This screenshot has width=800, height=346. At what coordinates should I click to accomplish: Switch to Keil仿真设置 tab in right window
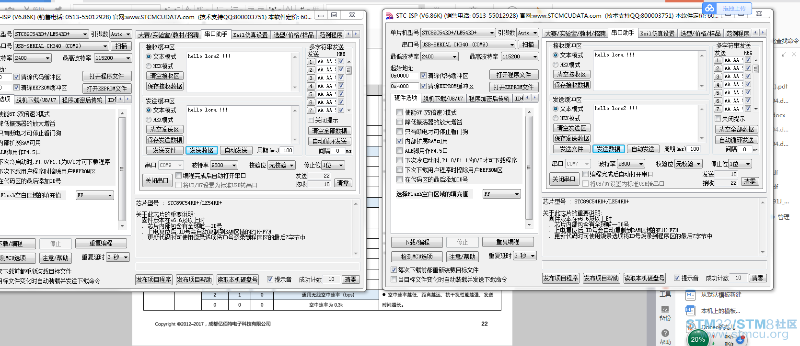657,33
